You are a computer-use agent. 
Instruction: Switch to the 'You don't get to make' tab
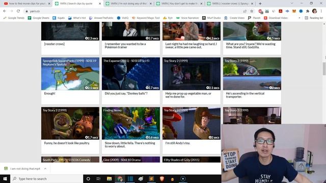[x=179, y=4]
